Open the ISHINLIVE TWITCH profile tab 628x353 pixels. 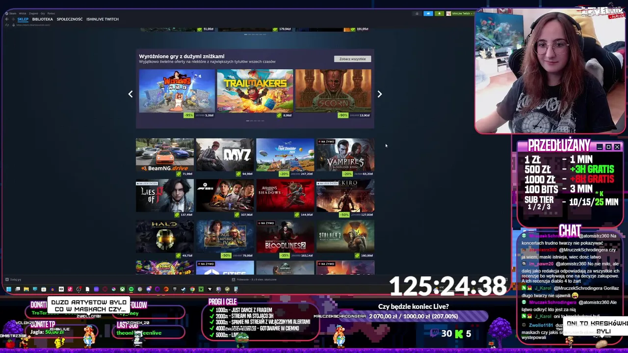(103, 19)
